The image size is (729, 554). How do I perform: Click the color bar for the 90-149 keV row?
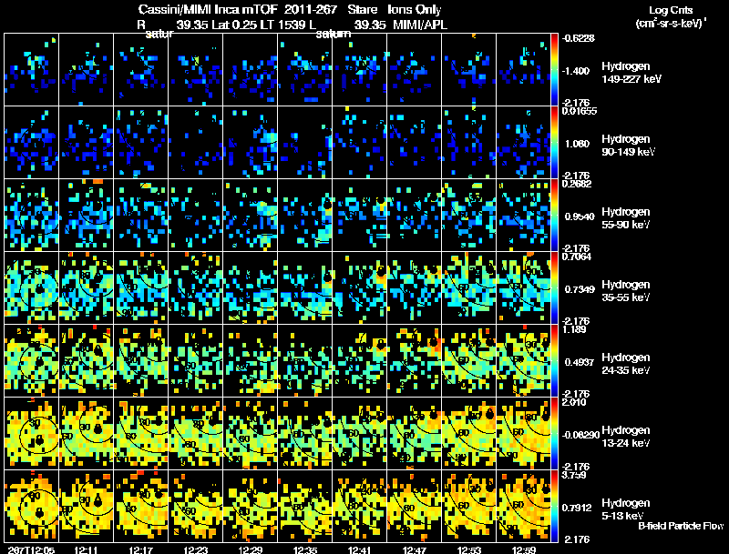(x=554, y=143)
